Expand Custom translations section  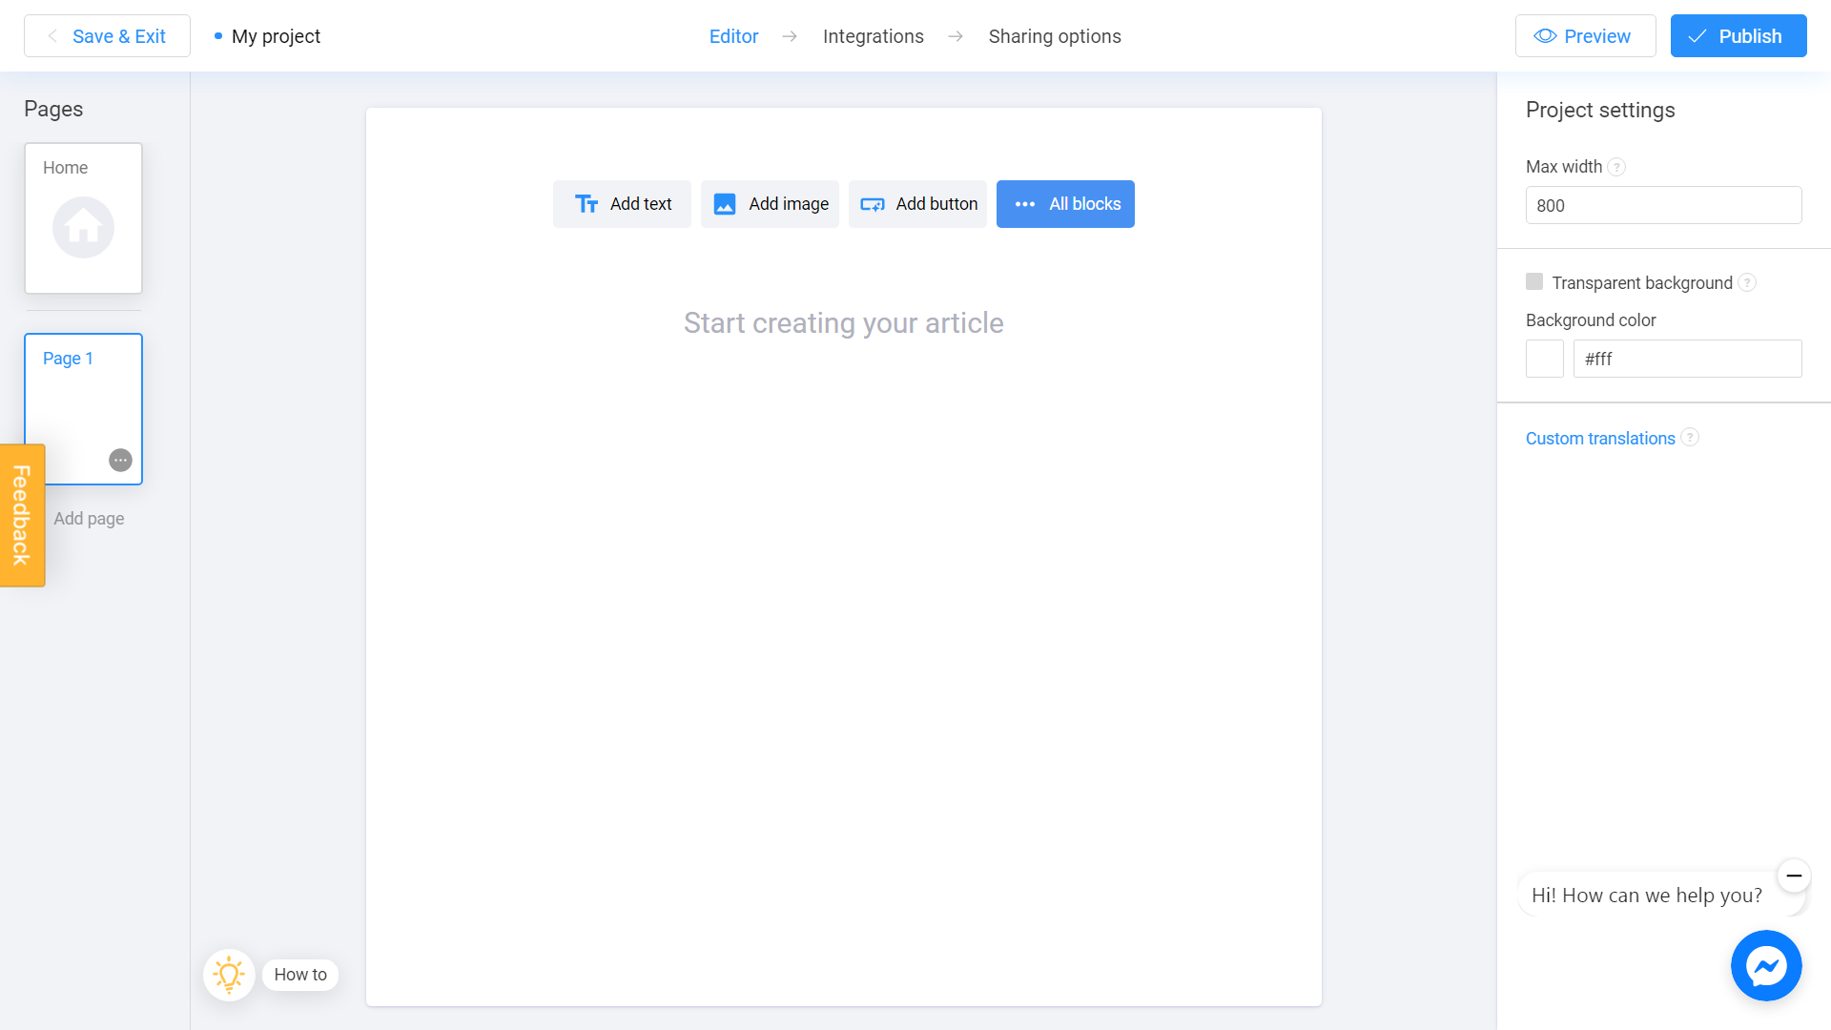1598,438
